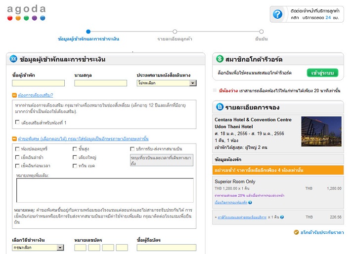Screen dimensions: 355x254
Task: Click the orange only 4 rooms left banner
Action: 278,170
